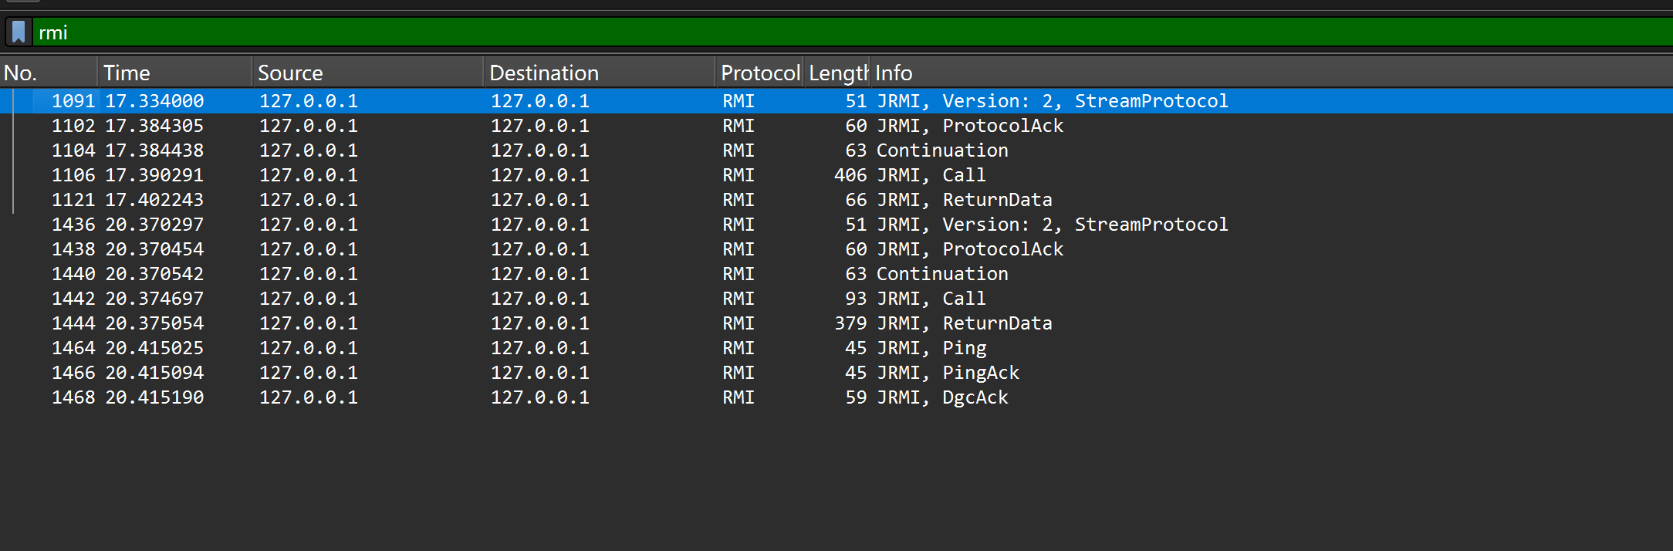Sort packets by the Time column header

tap(174, 73)
